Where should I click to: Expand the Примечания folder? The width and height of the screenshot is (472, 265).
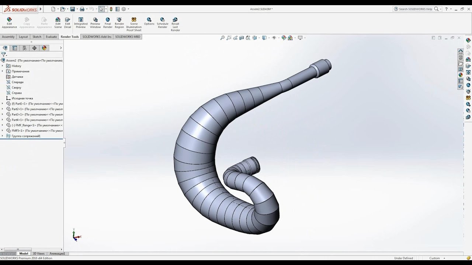2,71
